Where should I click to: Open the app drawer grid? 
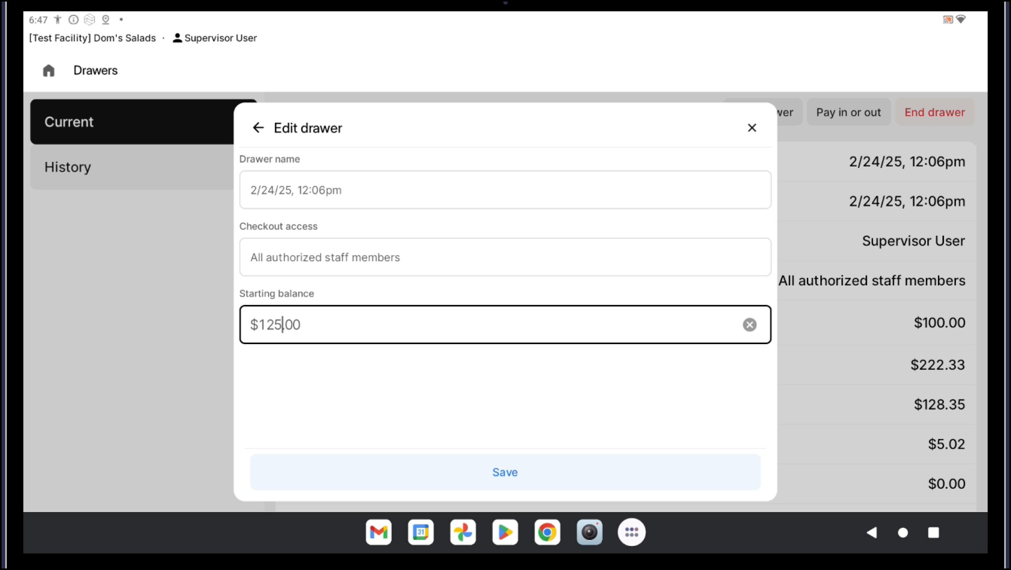pyautogui.click(x=631, y=532)
